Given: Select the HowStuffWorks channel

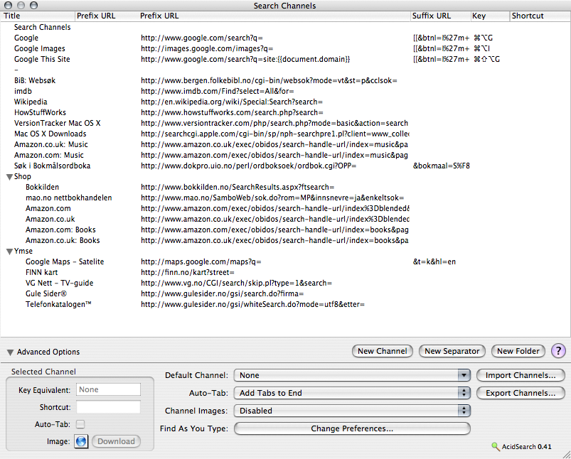Looking at the screenshot, I should (x=40, y=112).
